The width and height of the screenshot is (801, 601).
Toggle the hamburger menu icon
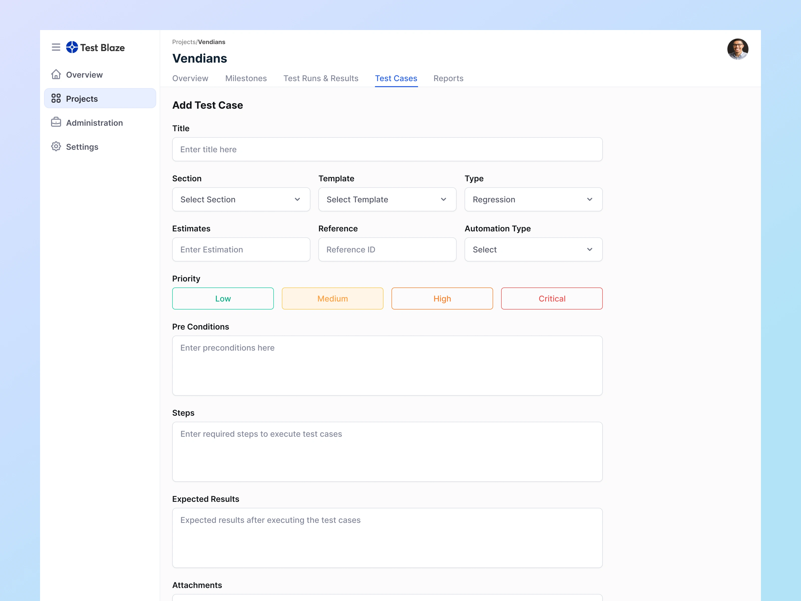point(56,47)
